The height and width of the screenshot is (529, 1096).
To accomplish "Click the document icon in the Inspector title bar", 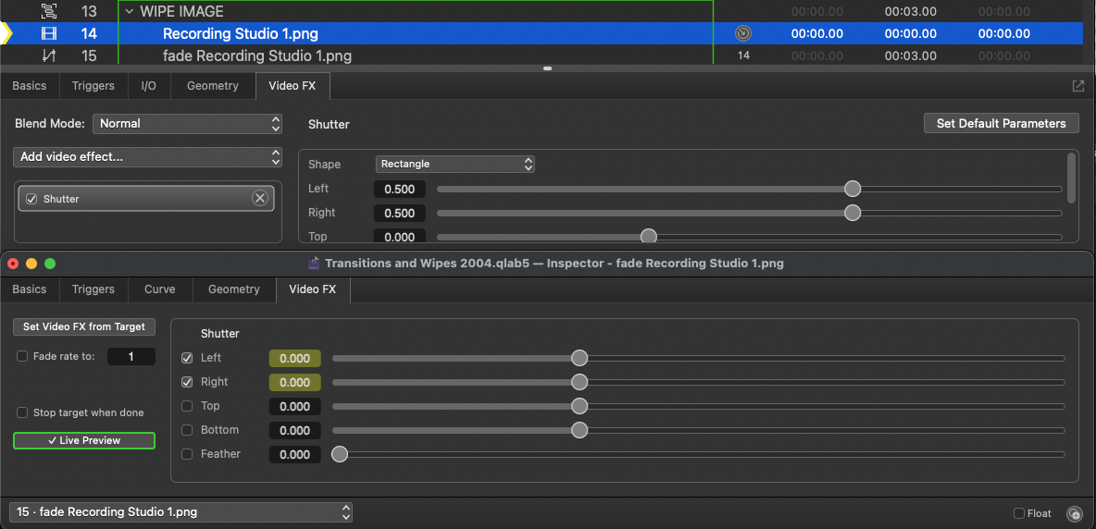I will coord(314,264).
